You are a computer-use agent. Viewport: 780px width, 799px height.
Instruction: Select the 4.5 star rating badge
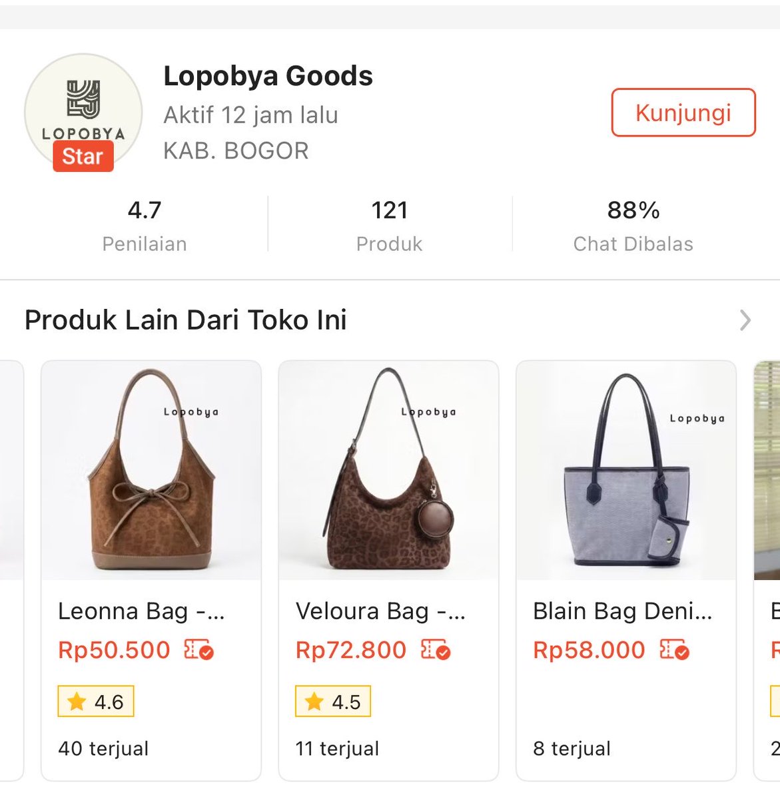tap(333, 701)
